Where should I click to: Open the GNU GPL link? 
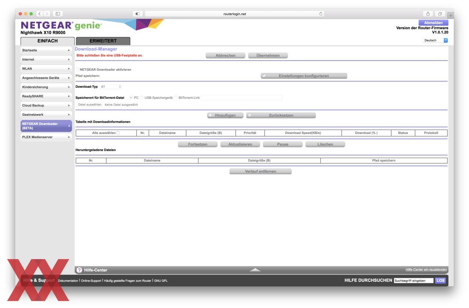pyautogui.click(x=161, y=281)
